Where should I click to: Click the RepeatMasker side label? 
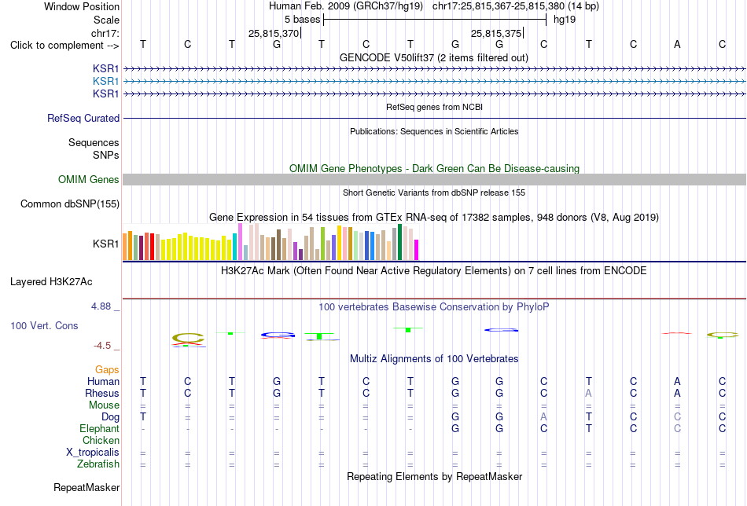[x=86, y=487]
